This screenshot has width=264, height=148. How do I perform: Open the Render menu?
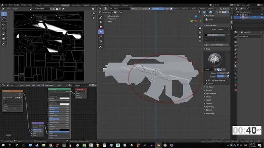pos(16,5)
